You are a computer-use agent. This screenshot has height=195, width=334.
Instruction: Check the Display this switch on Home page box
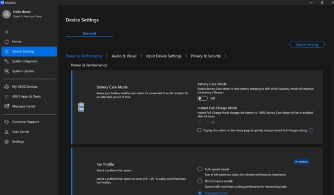click(x=199, y=130)
